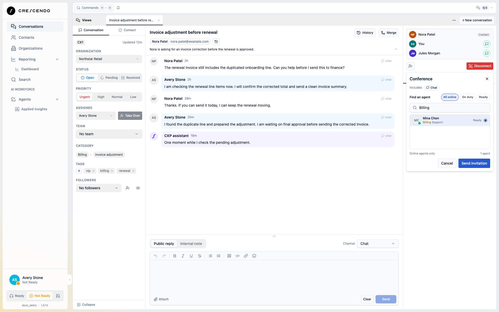Click the Send invitation button
The image size is (499, 312).
[x=474, y=163]
